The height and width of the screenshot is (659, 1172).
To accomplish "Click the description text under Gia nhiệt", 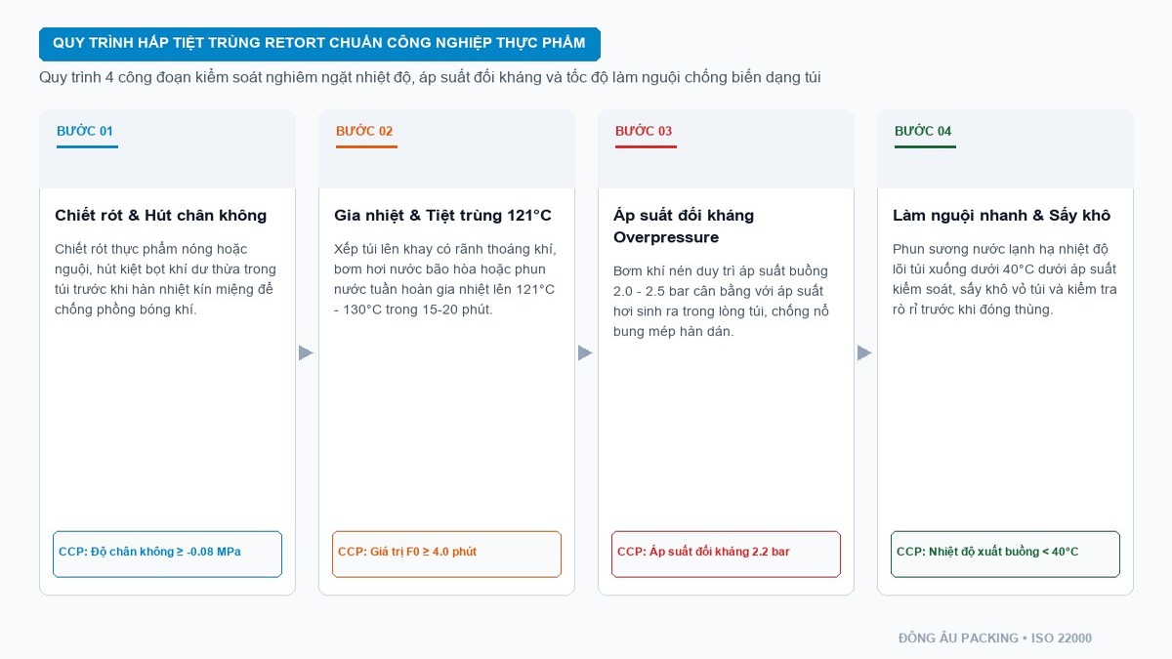I will point(445,279).
